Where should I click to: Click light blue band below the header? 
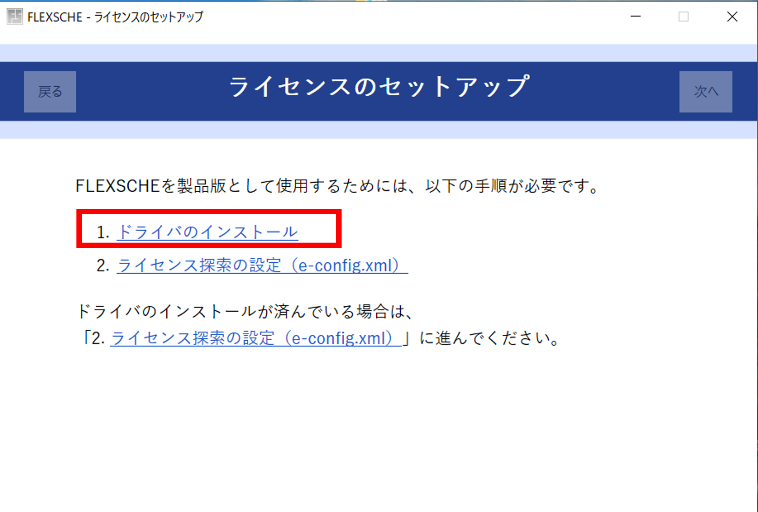coord(379,130)
